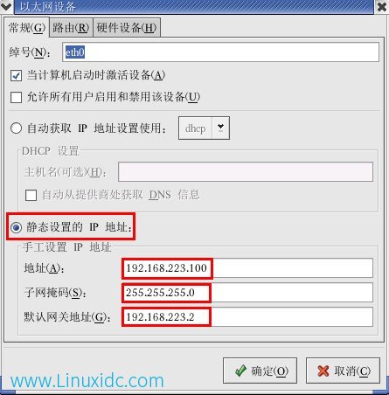Viewport: 389px width, 395px height.
Task: Confirm with the 确定(O) button
Action: tap(260, 371)
